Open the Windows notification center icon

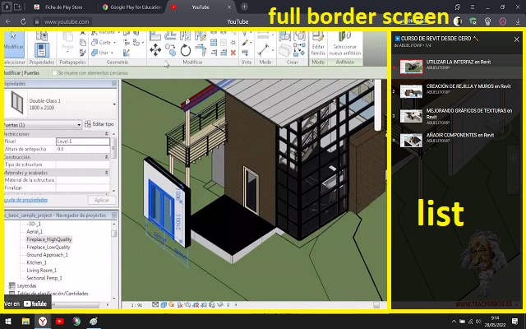point(515,322)
